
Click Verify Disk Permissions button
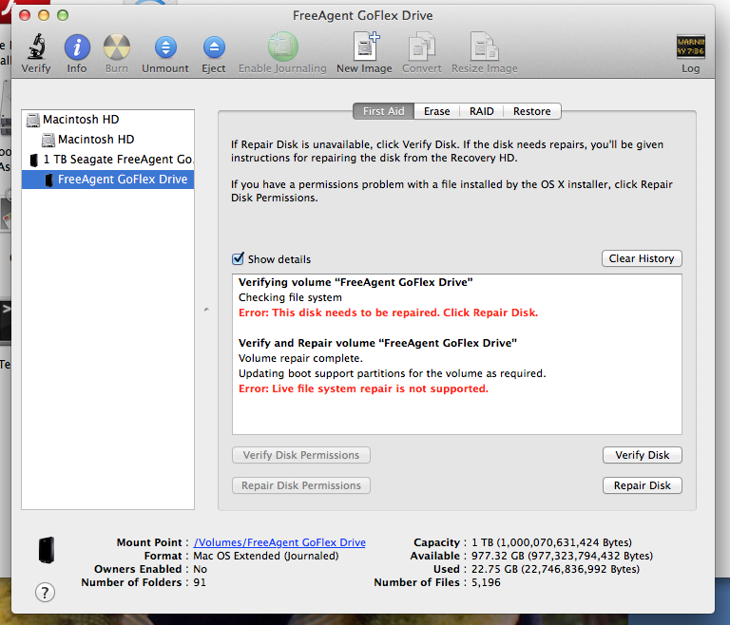301,455
